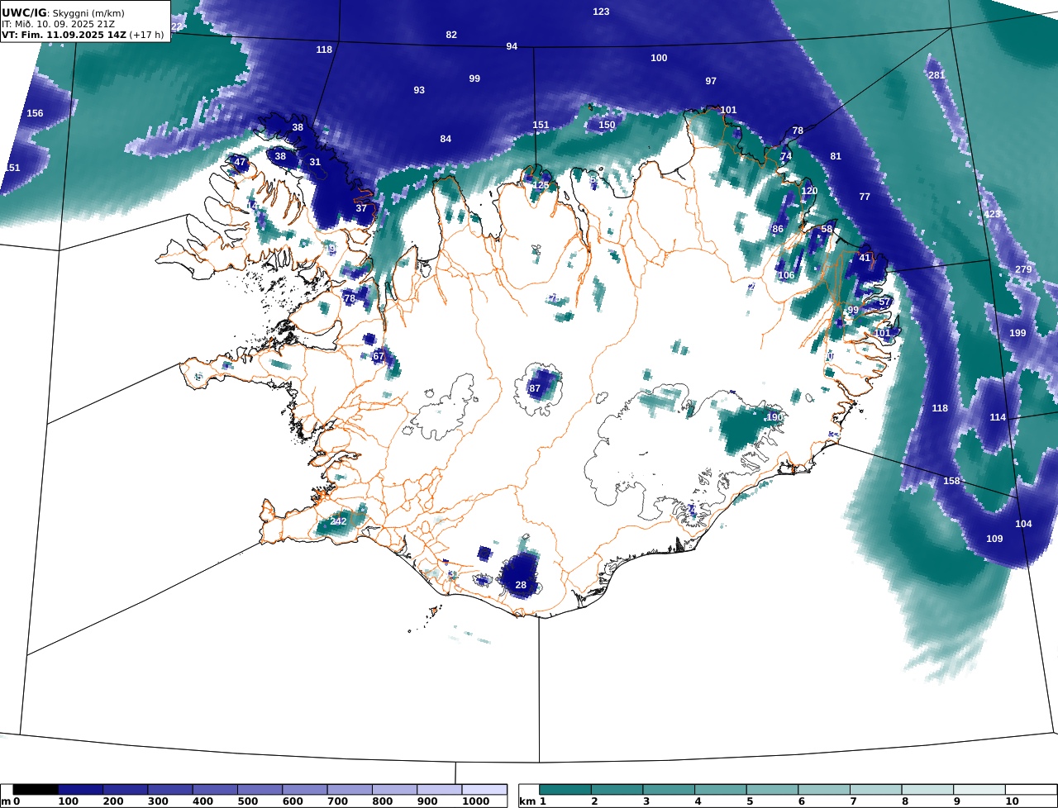Click the map value 109
The height and width of the screenshot is (808, 1058).
(994, 539)
